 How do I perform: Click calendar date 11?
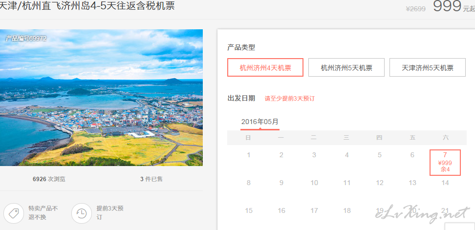pos(347,183)
